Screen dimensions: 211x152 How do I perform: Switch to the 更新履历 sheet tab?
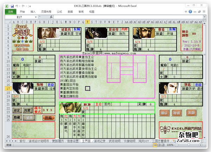58,141
